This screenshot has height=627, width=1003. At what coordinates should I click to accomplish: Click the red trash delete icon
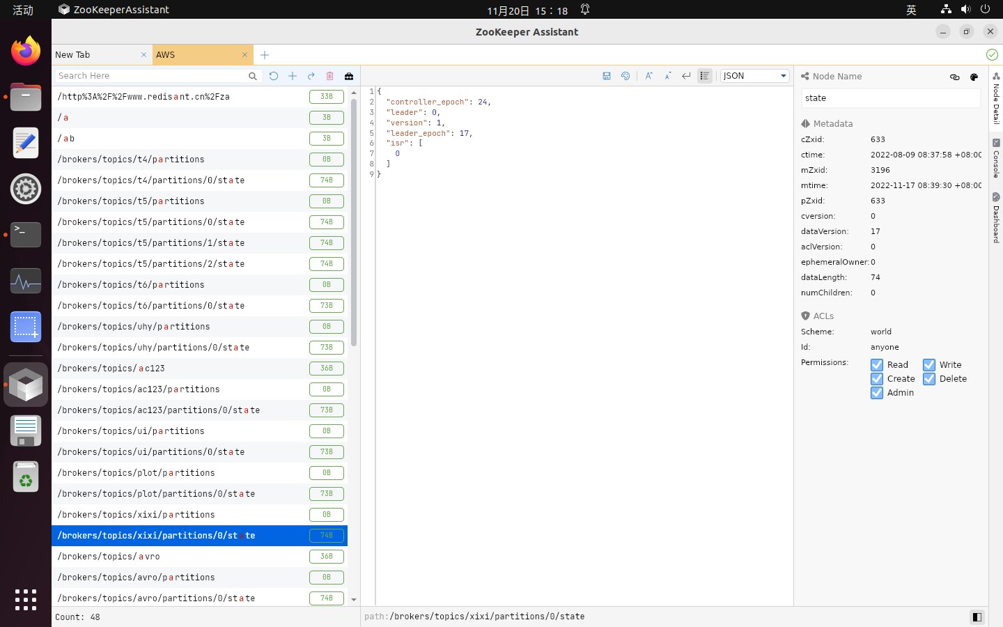click(330, 76)
